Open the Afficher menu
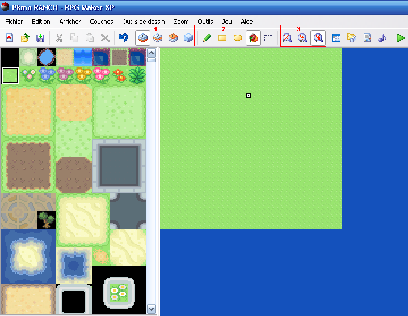Screen dimensions: 408x316 click(x=70, y=22)
